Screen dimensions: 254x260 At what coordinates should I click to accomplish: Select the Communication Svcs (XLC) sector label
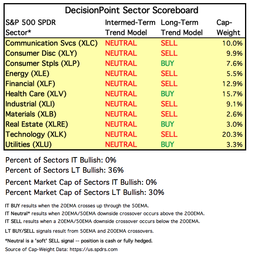pyautogui.click(x=51, y=43)
